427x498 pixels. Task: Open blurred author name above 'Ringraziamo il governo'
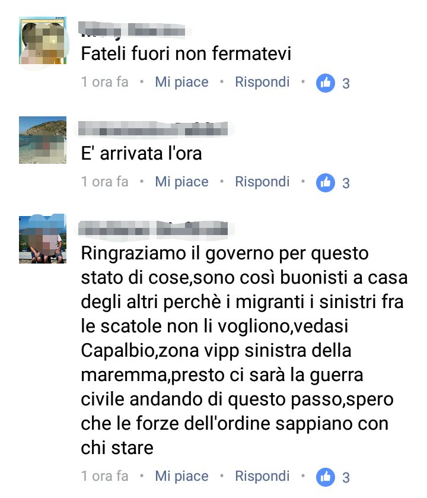click(153, 229)
